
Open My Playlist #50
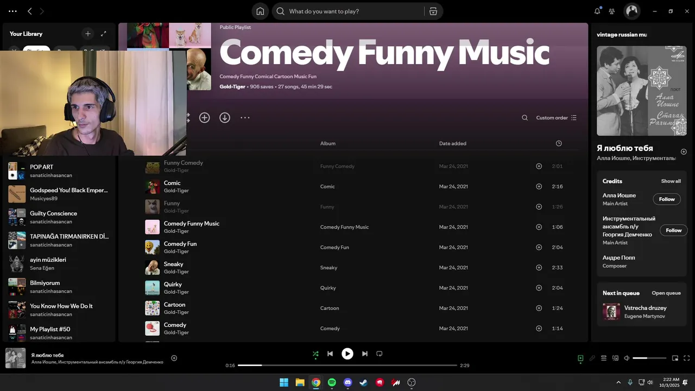tap(59, 333)
